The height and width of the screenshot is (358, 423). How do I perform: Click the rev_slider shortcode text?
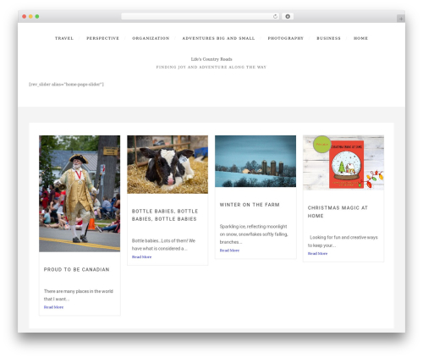tap(66, 85)
